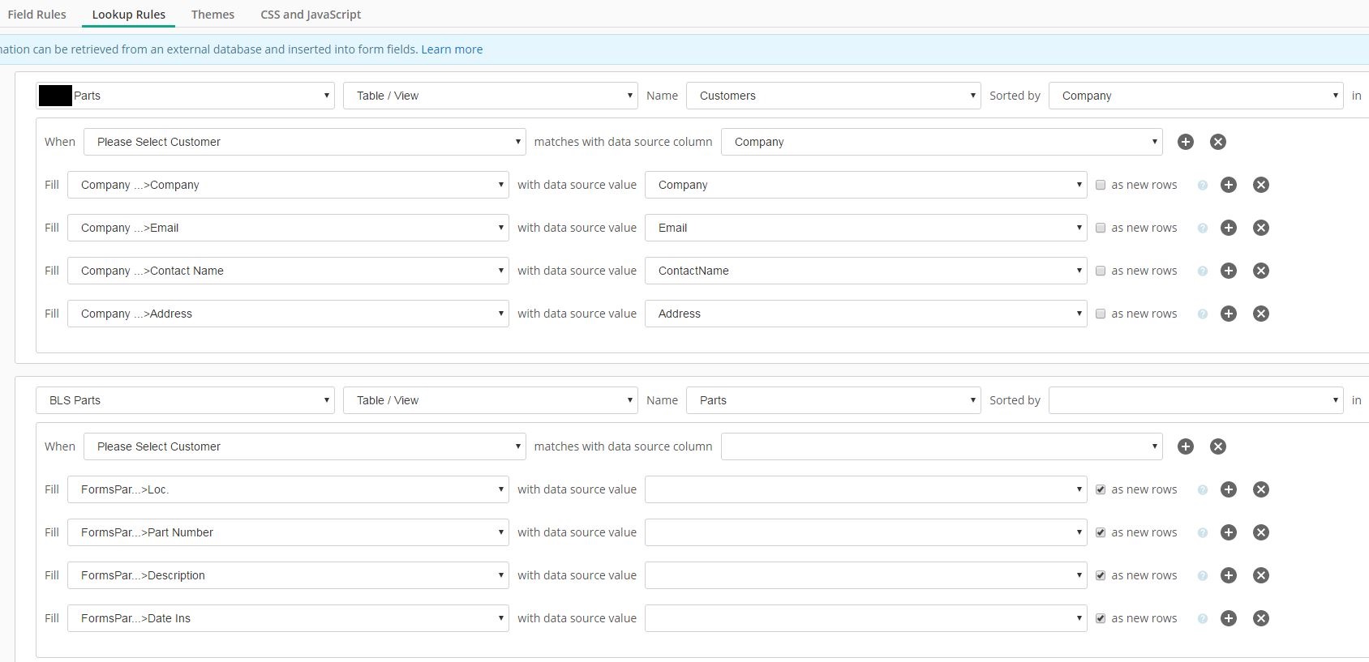Image resolution: width=1369 pixels, height=662 pixels.
Task: Expand empty data source value for Description
Action: [865, 575]
